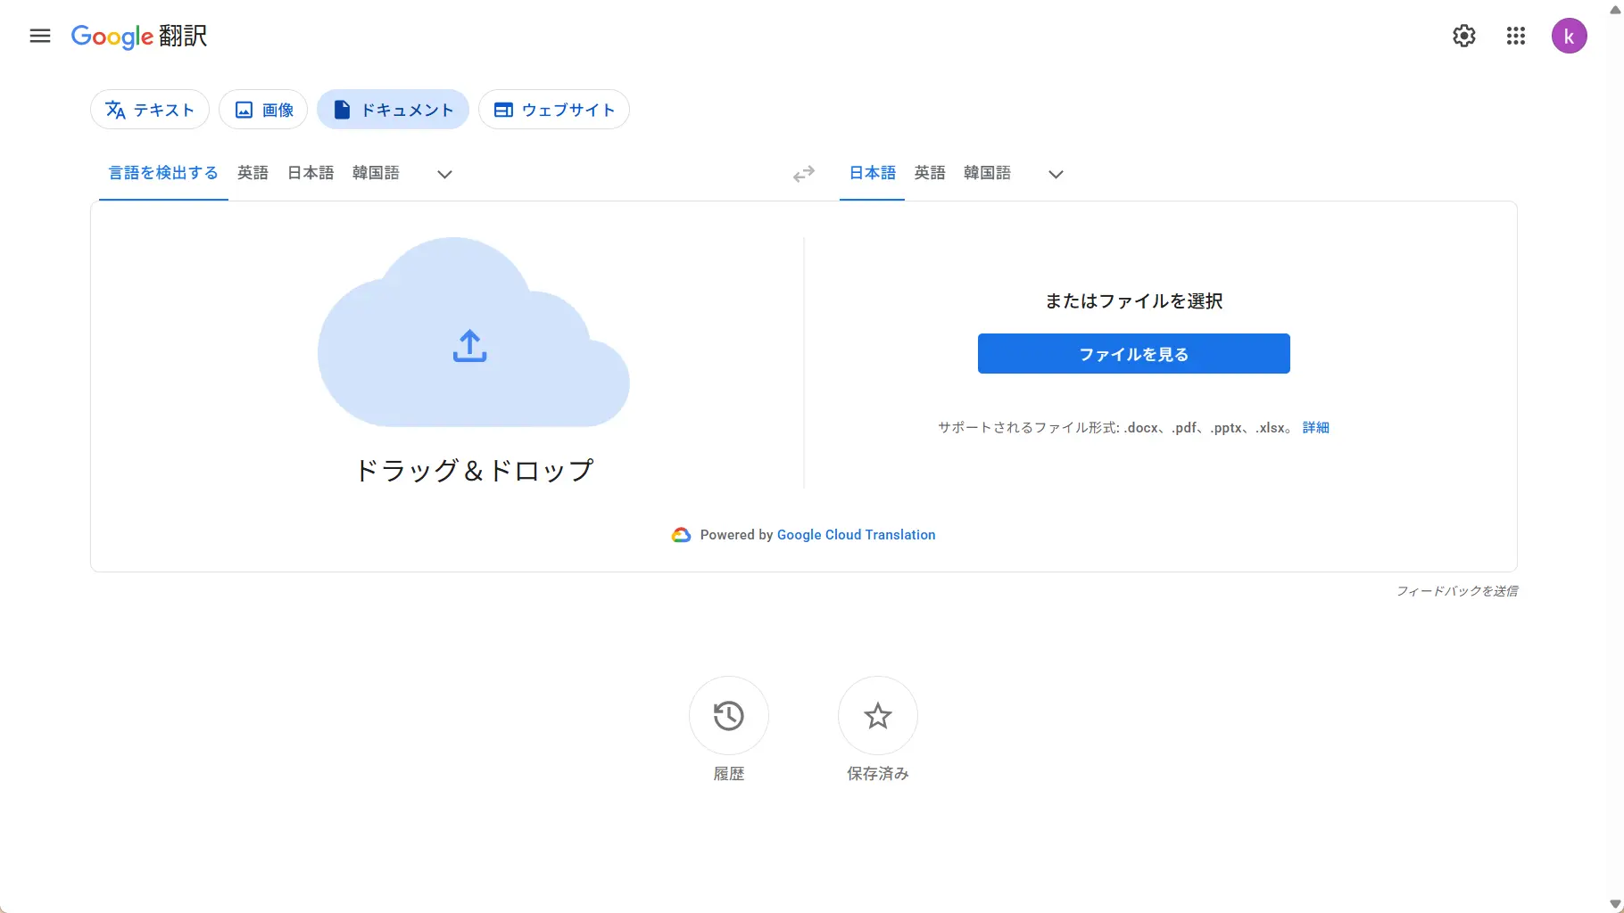Open the account avatar 'k'
This screenshot has width=1624, height=913.
point(1570,36)
